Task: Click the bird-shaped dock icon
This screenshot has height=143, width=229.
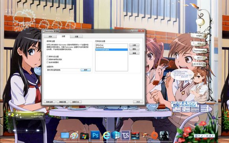Action: (145, 136)
